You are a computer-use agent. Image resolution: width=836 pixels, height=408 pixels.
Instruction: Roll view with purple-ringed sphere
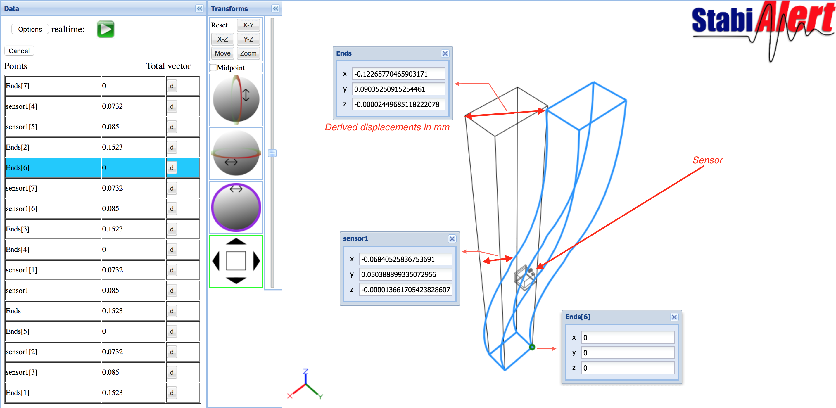[236, 208]
